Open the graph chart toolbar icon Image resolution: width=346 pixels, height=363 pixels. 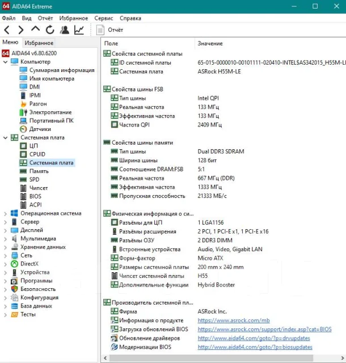79,30
